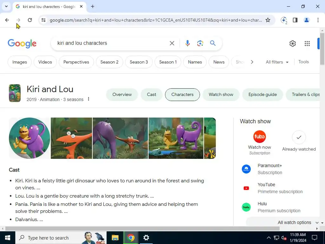Viewport: 325px width, 244px height.
Task: Open File Explorer from taskbar
Action: [115, 238]
